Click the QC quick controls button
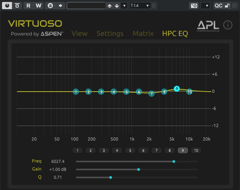 pyautogui.click(x=218, y=6)
